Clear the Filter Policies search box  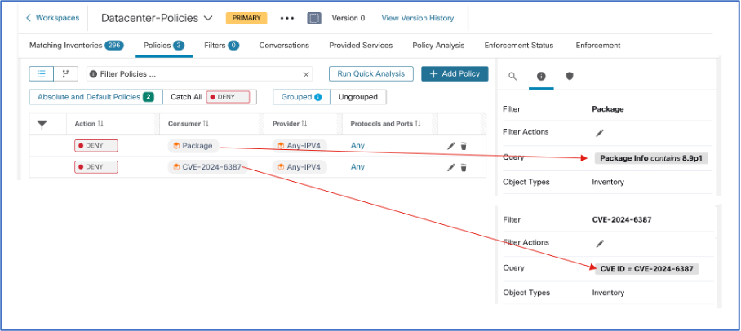(x=307, y=74)
